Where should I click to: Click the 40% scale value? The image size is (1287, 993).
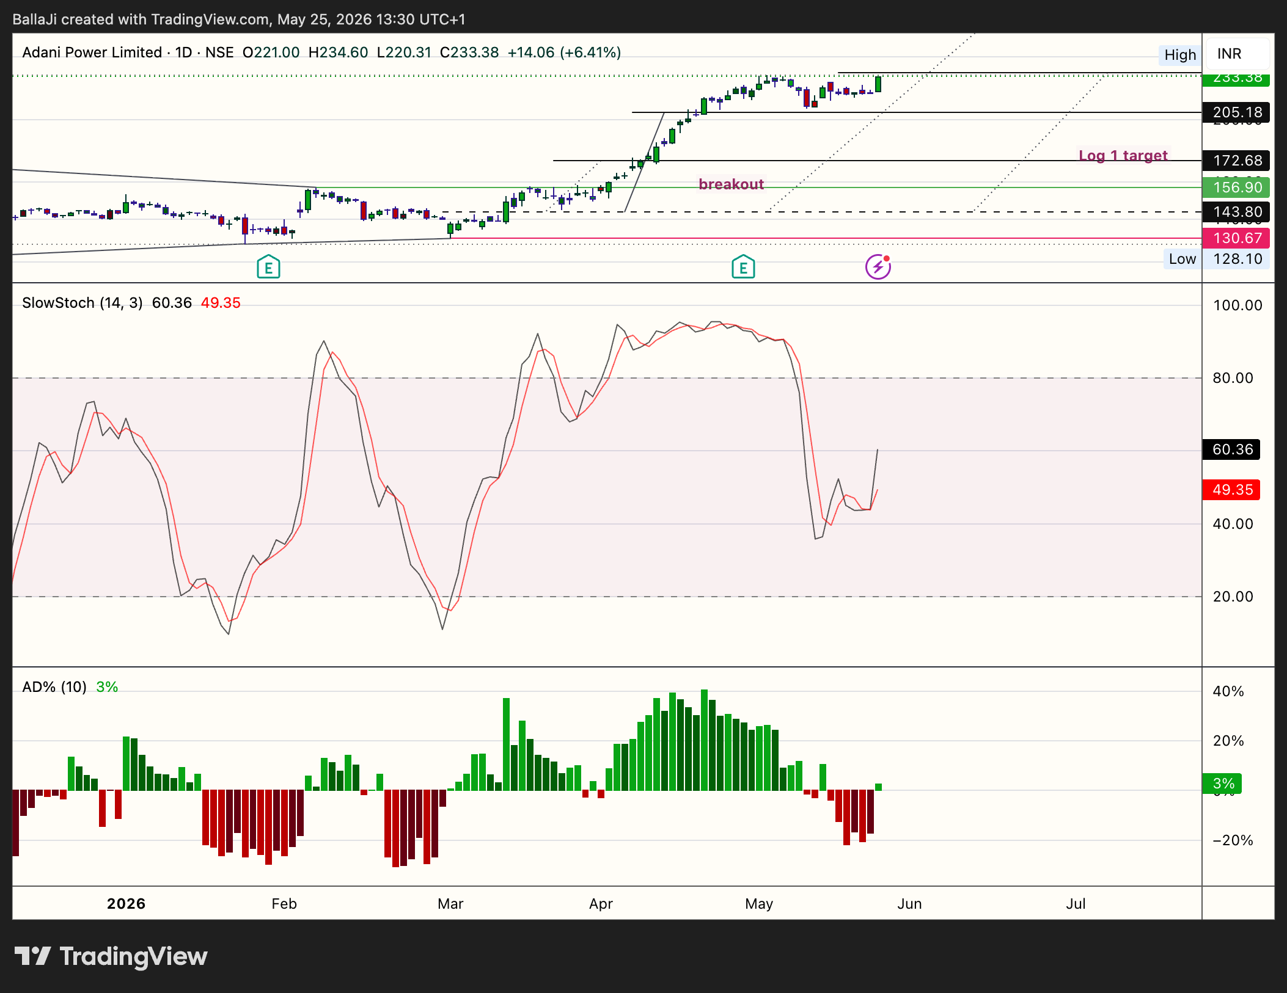(1228, 691)
